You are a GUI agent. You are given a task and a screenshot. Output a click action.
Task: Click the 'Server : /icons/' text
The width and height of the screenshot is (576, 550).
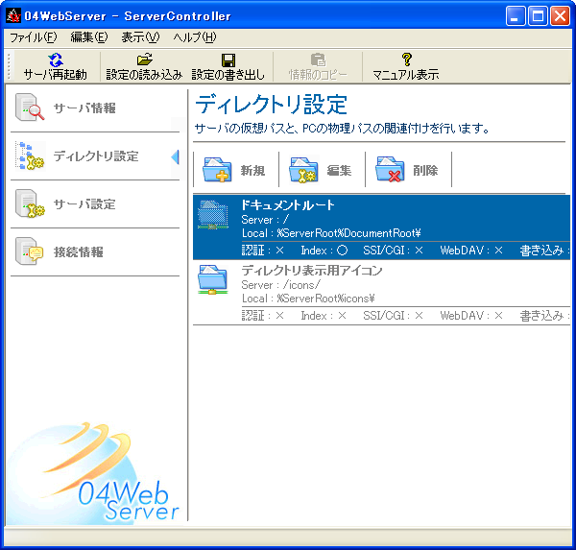click(x=281, y=285)
